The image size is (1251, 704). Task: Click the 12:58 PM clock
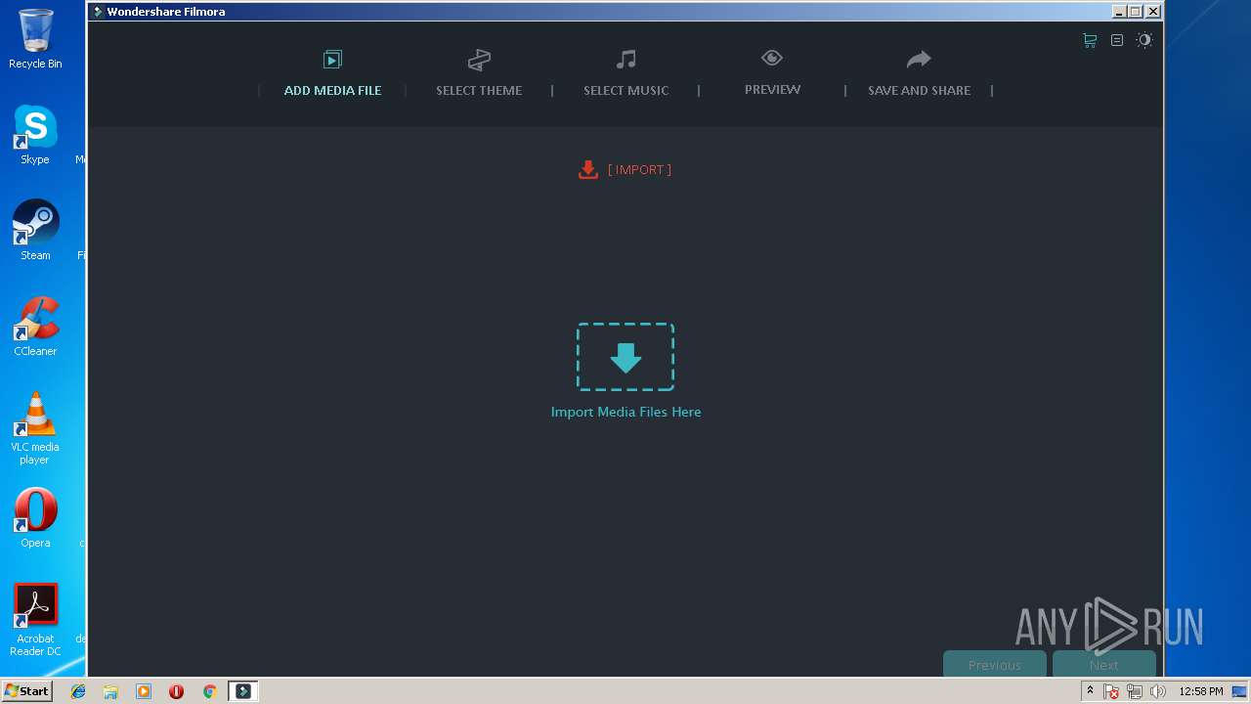click(1201, 691)
